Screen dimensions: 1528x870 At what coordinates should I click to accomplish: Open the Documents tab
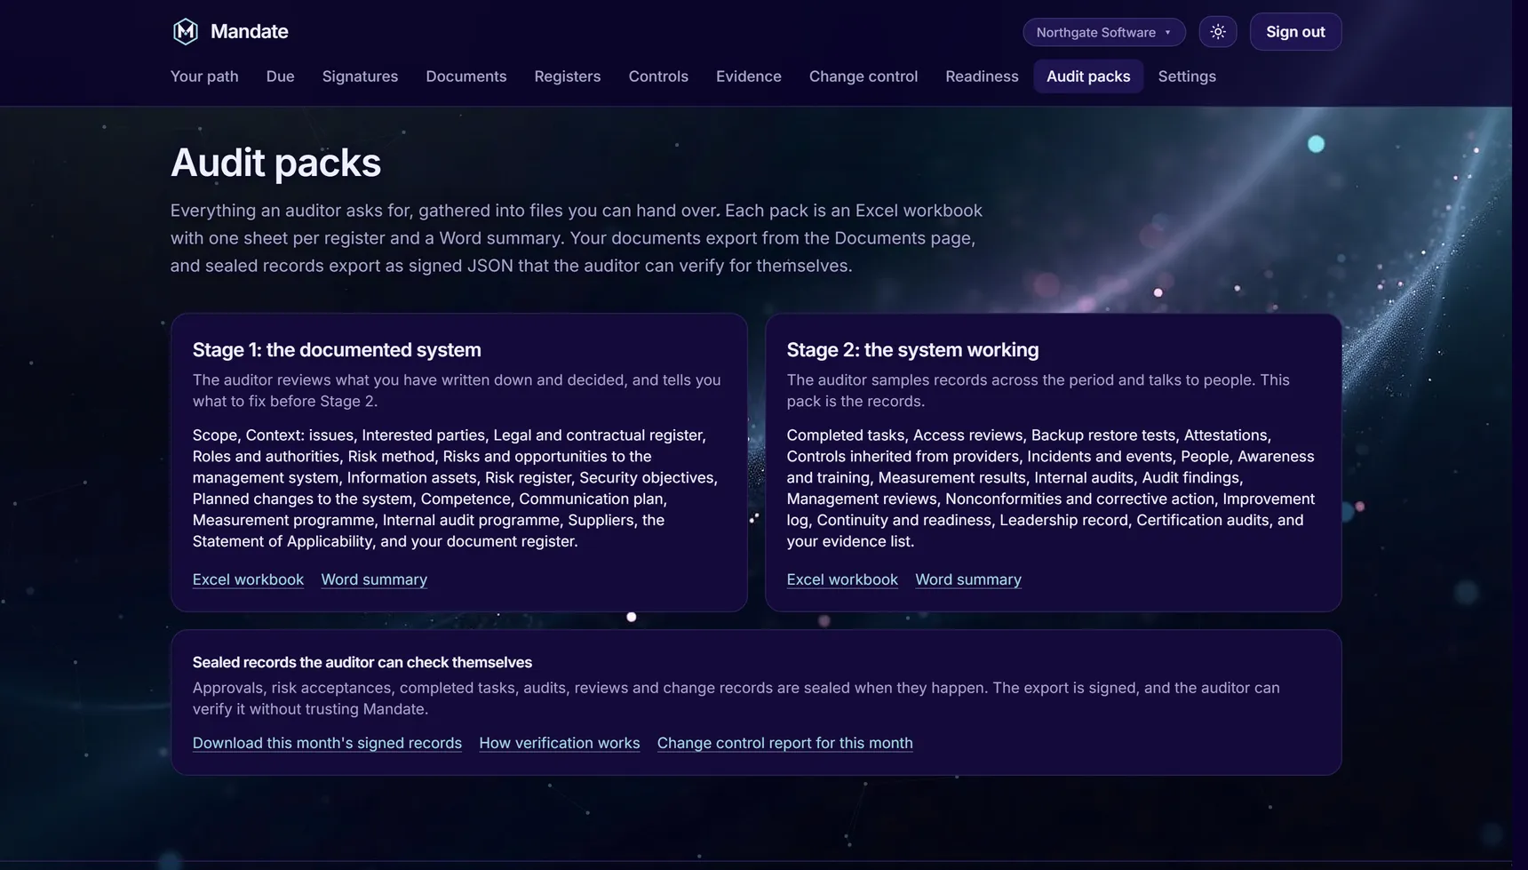(466, 76)
